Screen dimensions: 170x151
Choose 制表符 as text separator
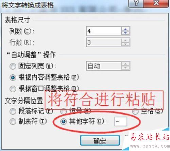[x=13, y=122]
